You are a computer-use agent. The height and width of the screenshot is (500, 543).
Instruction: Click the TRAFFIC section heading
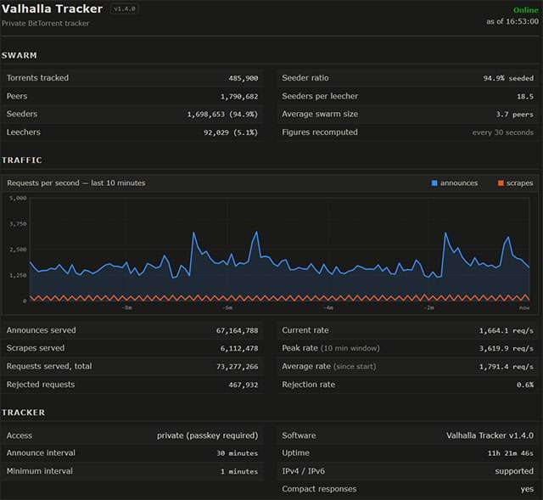(22, 160)
